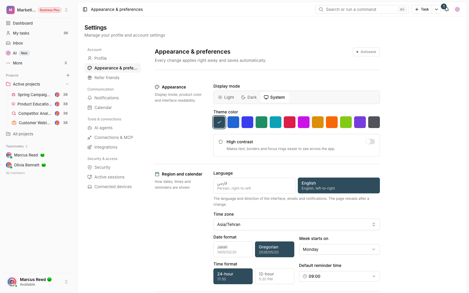This screenshot has width=469, height=293.
Task: Open Refer friends page
Action: pos(113,78)
